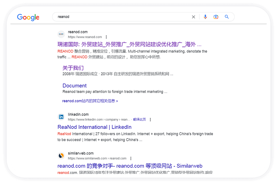Click the Similarweb favicon icon
The height and width of the screenshot is (184, 277).
[61, 156]
